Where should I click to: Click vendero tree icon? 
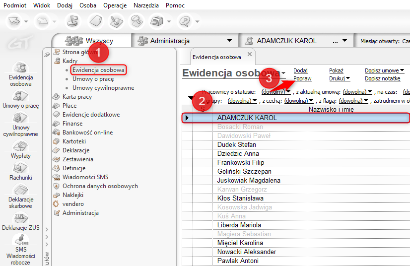pyautogui.click(x=56, y=204)
